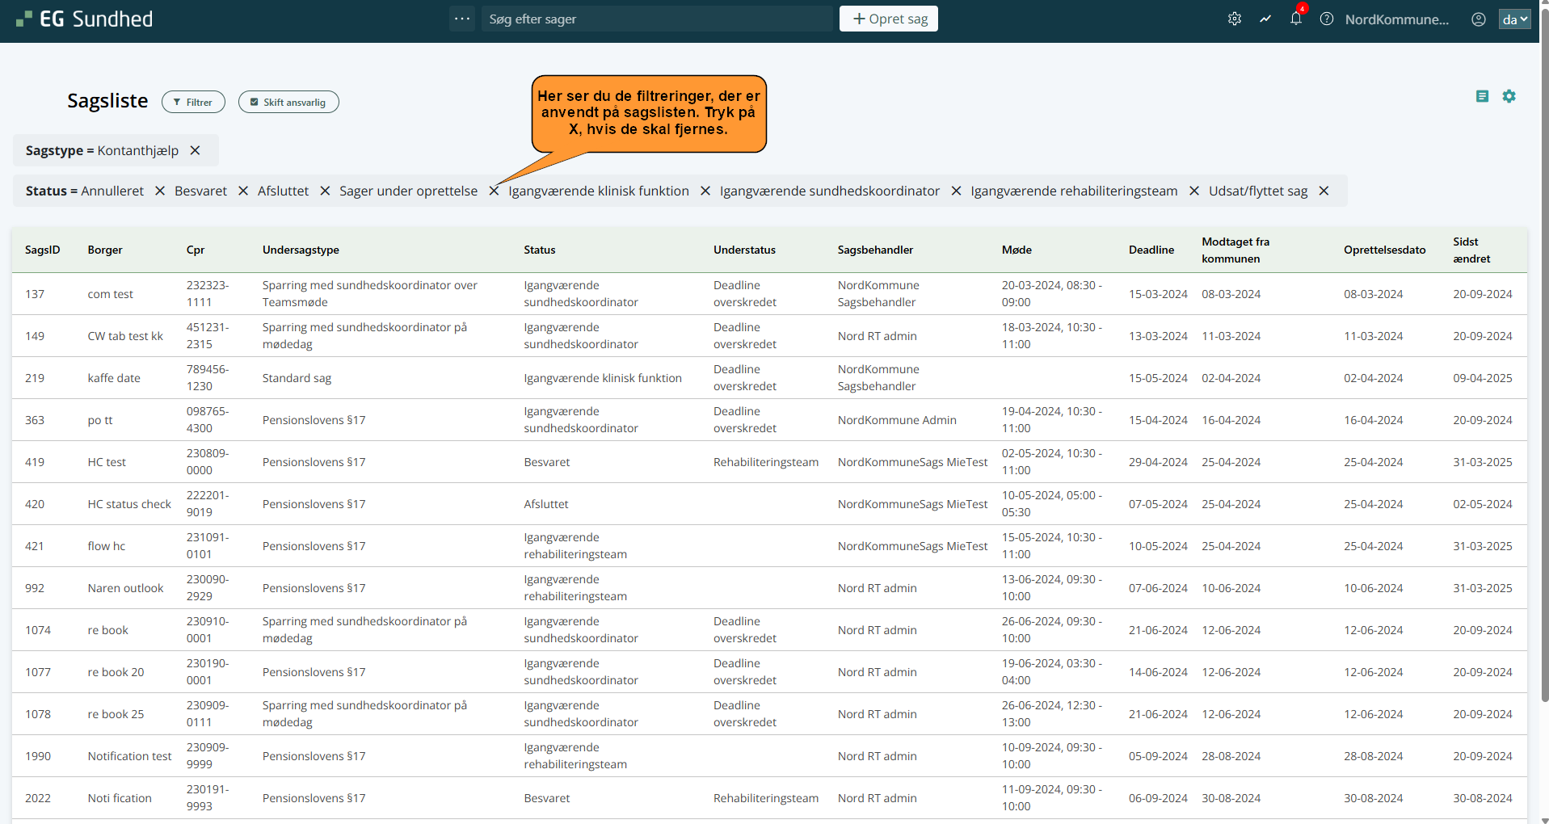Open case 1077 re book 20
The height and width of the screenshot is (824, 1549).
tap(769, 672)
